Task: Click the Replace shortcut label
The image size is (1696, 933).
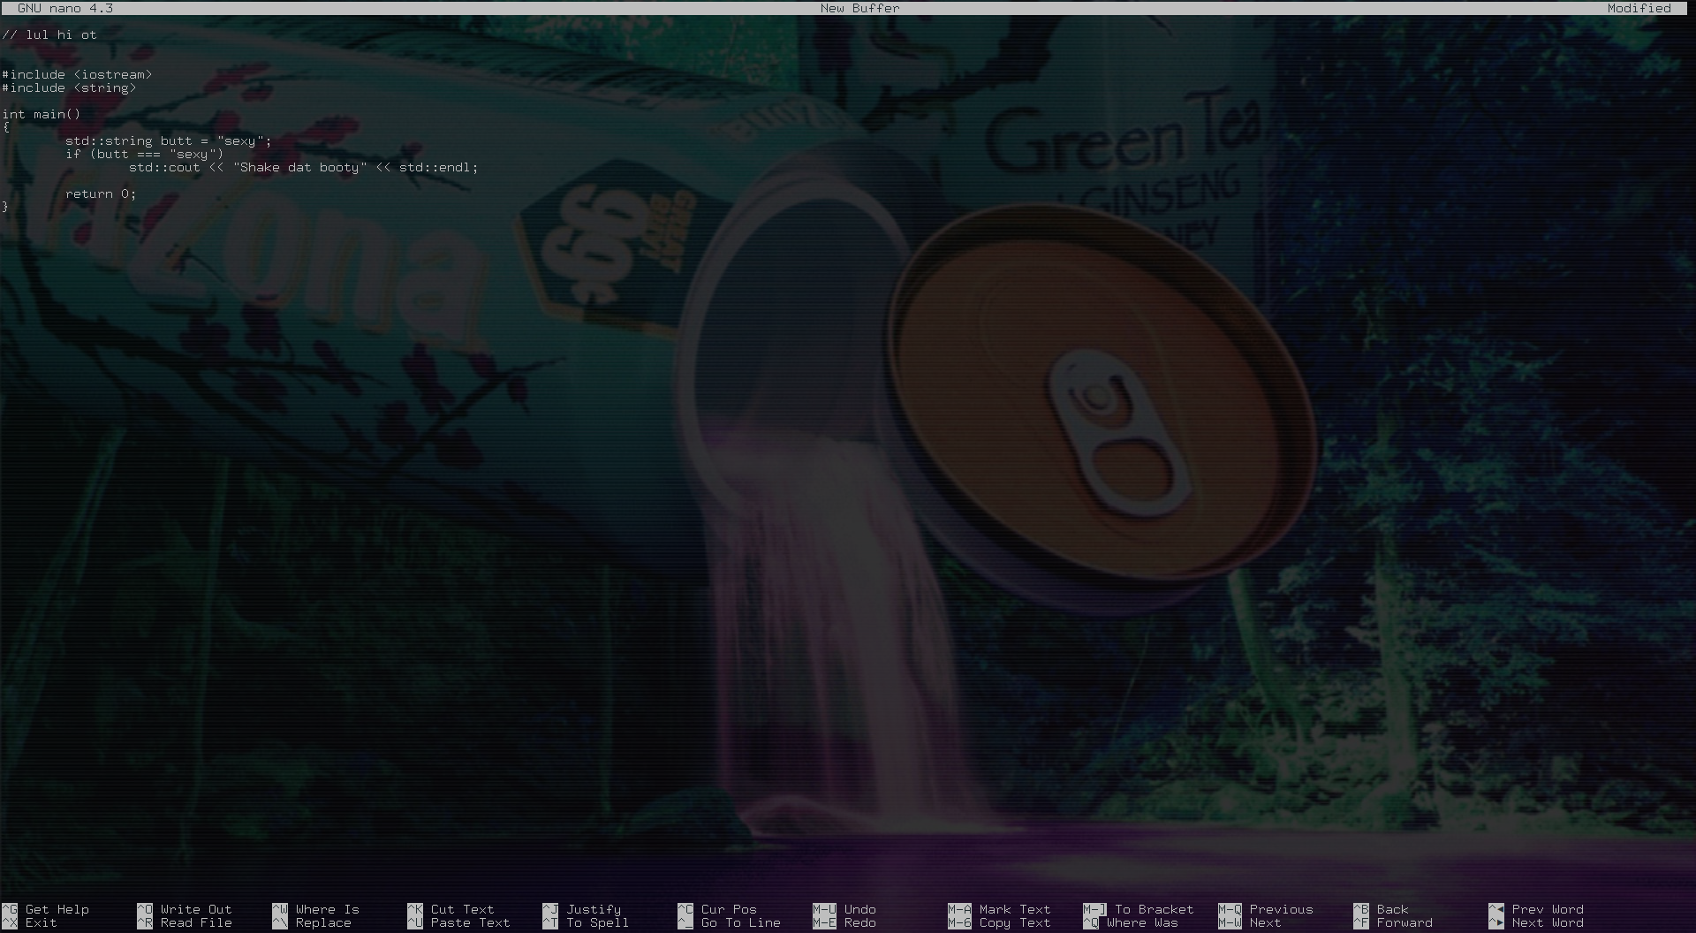Action: [x=323, y=922]
